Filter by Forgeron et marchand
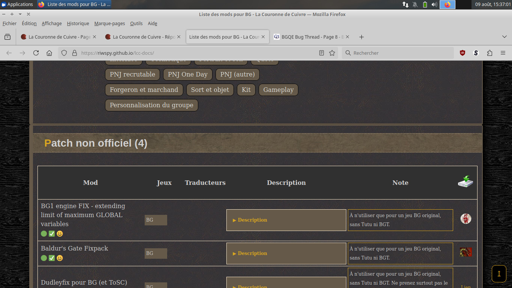The height and width of the screenshot is (288, 512). (144, 90)
